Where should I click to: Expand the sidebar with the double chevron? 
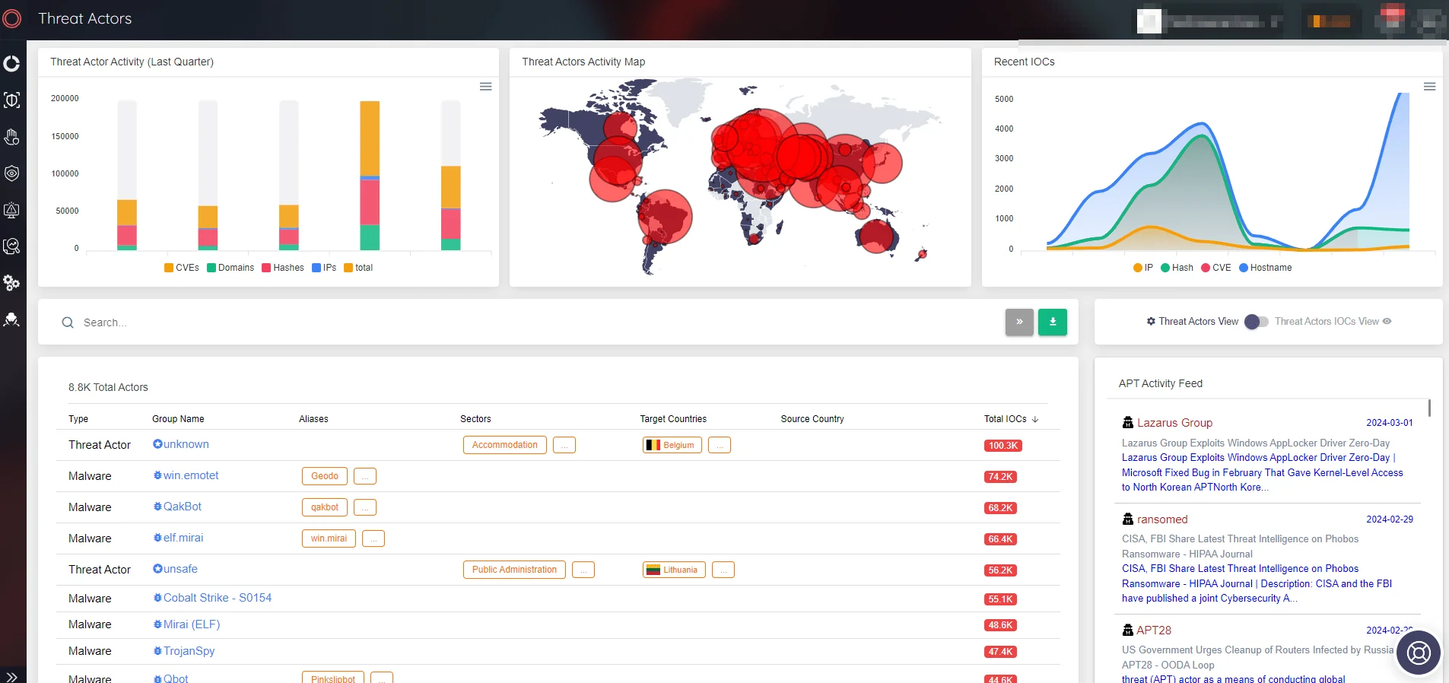coord(11,676)
